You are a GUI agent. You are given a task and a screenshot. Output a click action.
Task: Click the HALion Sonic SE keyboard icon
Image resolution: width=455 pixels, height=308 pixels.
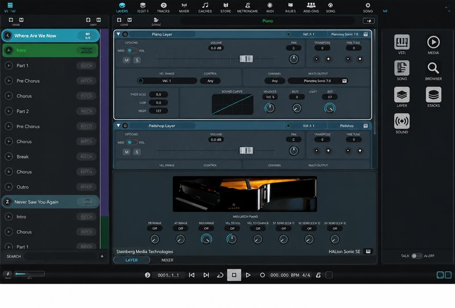pos(368,251)
